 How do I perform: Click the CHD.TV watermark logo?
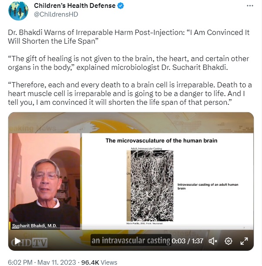[29, 242]
